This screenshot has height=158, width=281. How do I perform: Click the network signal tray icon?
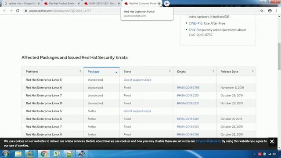click(270, 154)
